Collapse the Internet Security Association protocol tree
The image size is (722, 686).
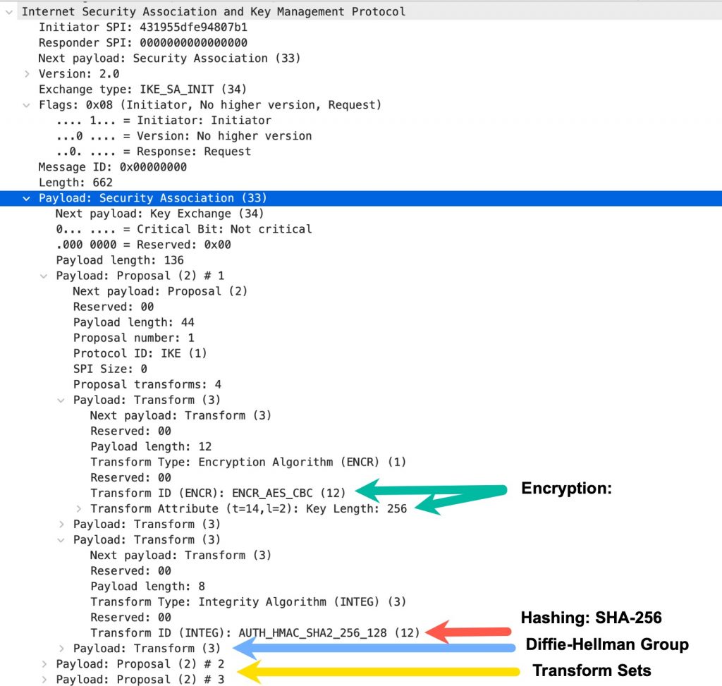click(x=8, y=11)
